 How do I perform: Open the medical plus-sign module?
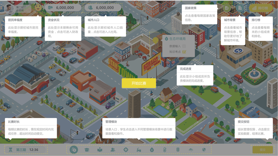pyautogui.click(x=126, y=150)
